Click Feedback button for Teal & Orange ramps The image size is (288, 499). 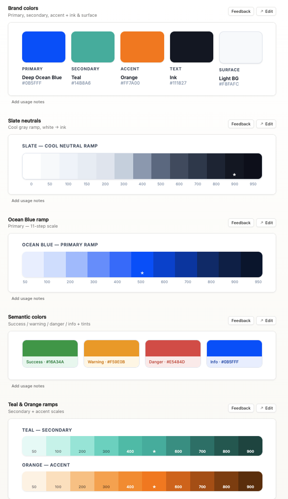241,408
